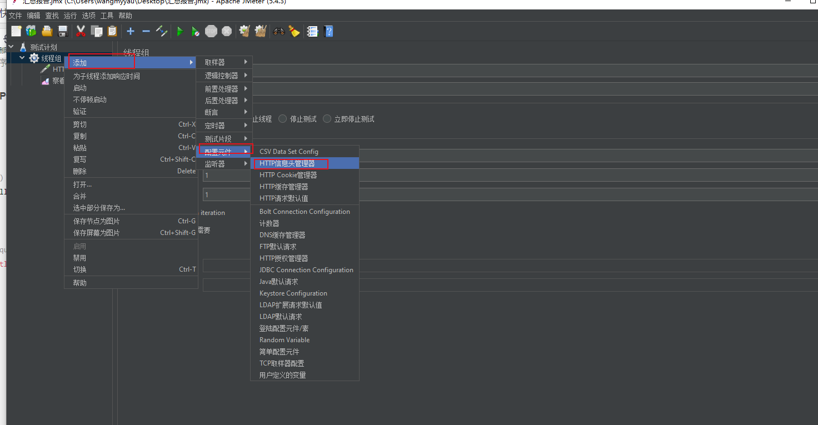Expand the 后置处理器 submenu
The width and height of the screenshot is (818, 425).
click(x=224, y=101)
